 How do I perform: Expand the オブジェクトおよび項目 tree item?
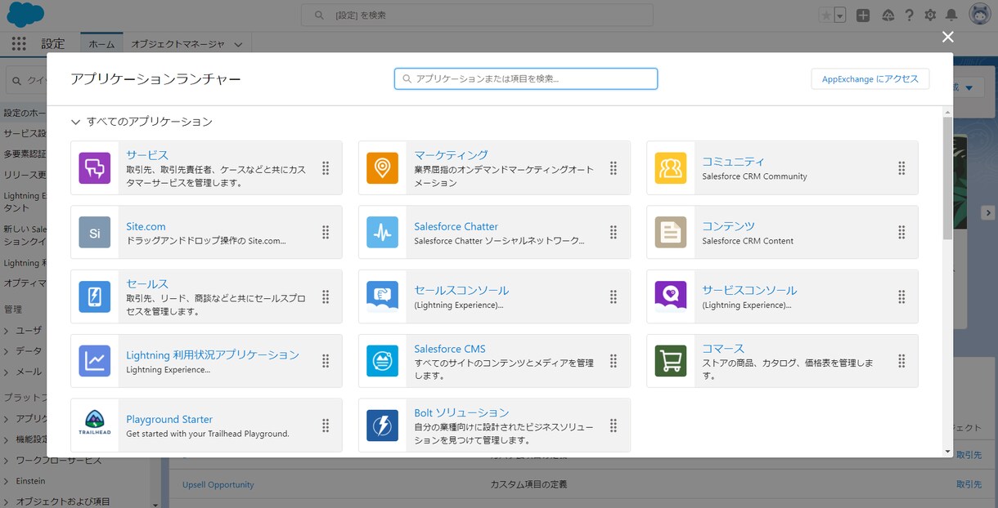(7, 501)
